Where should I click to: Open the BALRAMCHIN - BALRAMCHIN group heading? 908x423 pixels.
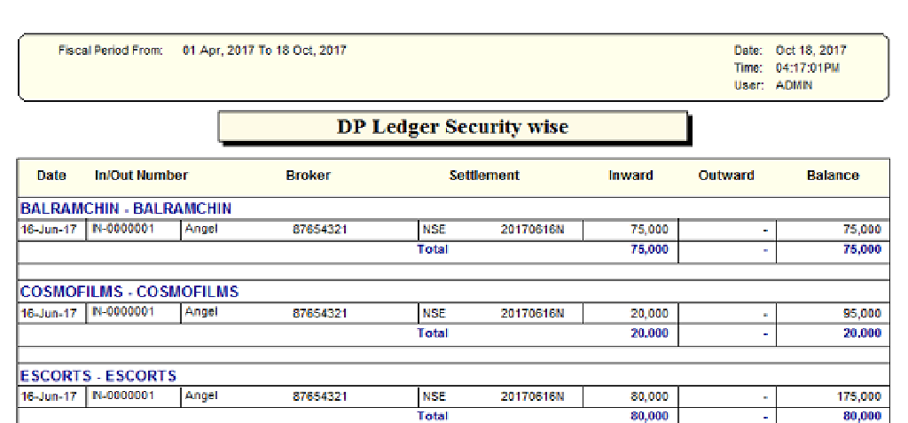click(x=126, y=208)
